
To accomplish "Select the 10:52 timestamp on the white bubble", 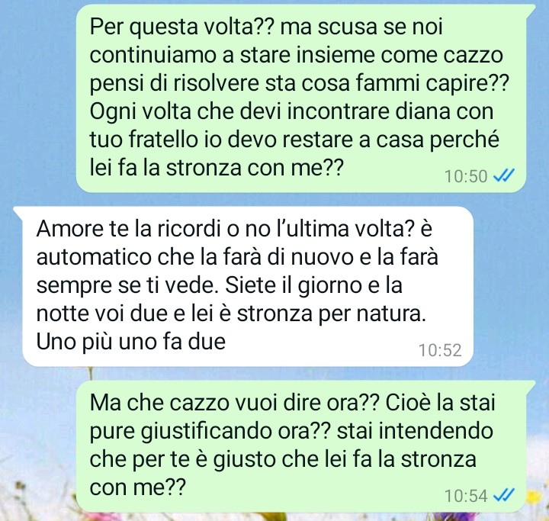I will (440, 350).
